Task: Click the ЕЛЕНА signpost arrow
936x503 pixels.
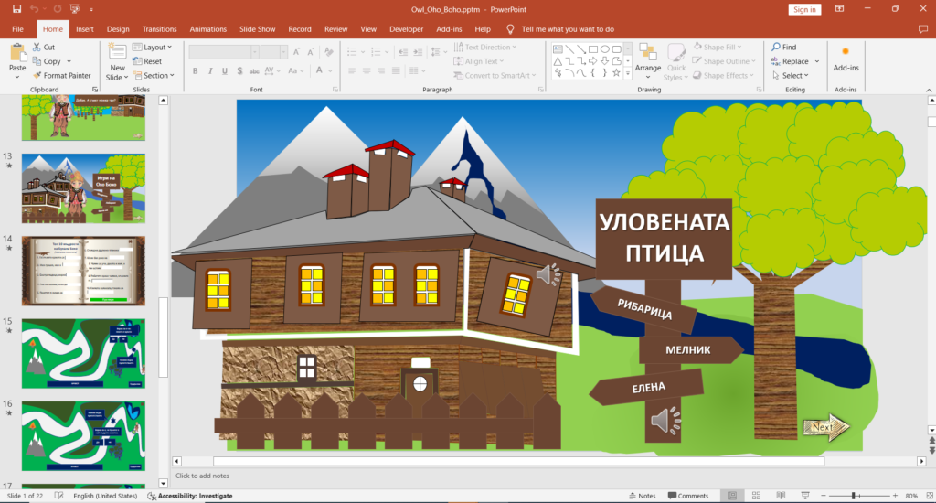Action: (x=646, y=387)
